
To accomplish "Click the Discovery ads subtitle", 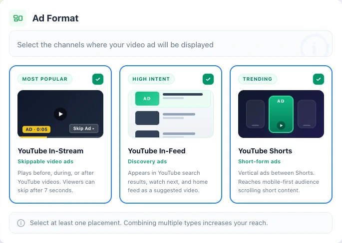I will point(147,161).
